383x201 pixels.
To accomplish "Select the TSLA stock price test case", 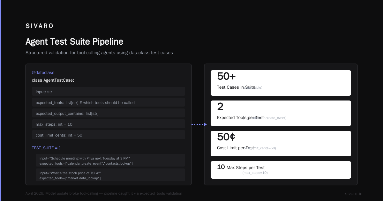I will point(110,175).
